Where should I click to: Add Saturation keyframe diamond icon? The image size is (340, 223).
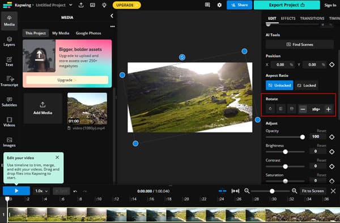click(x=331, y=181)
